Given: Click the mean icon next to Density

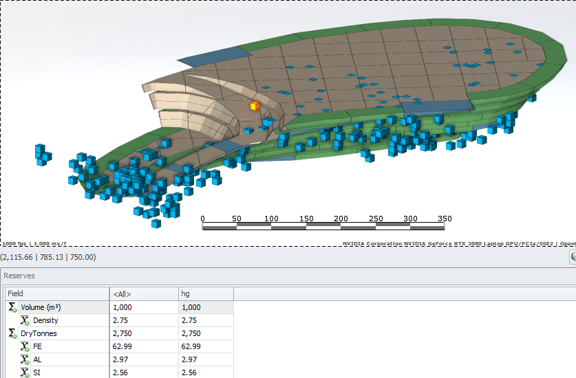Looking at the screenshot, I should (x=24, y=320).
